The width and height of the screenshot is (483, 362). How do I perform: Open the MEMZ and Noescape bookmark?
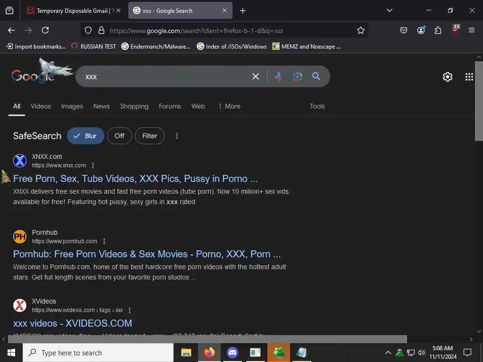pos(307,47)
